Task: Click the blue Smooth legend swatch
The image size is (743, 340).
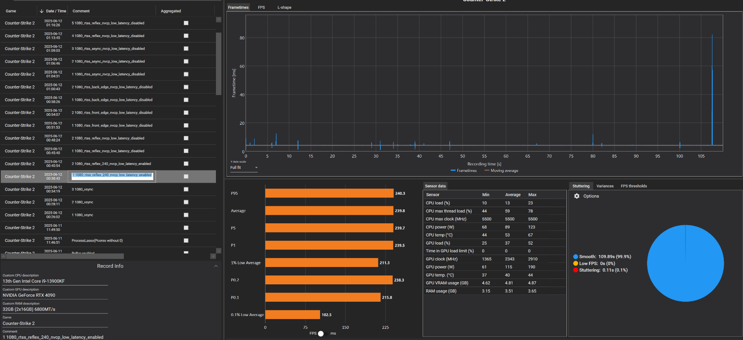Action: point(575,257)
